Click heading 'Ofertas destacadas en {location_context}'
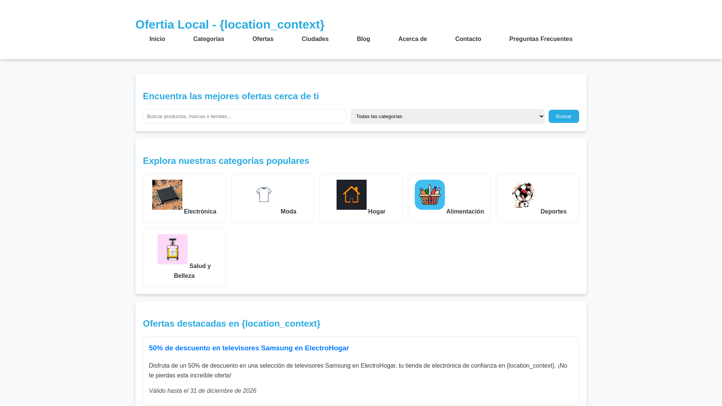Image resolution: width=722 pixels, height=406 pixels. tap(232, 324)
